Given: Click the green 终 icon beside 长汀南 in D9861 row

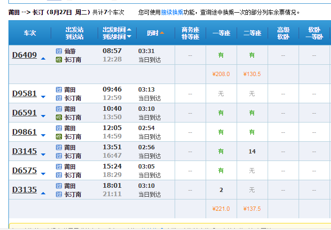Looking at the screenshot, I should coord(59,137).
